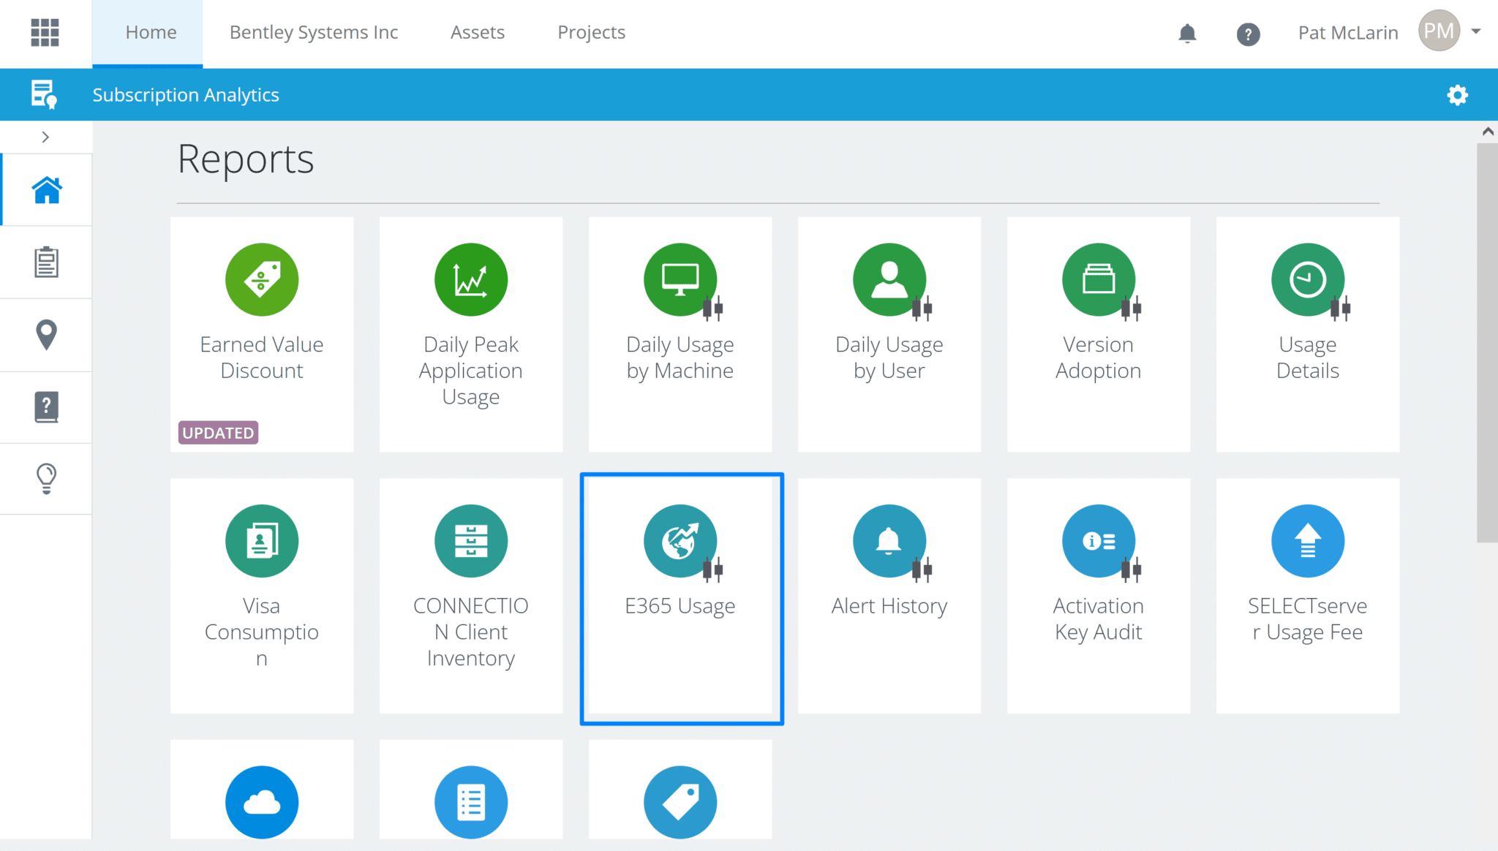Click the Daily Usage by User label
The height and width of the screenshot is (851, 1498).
(889, 358)
